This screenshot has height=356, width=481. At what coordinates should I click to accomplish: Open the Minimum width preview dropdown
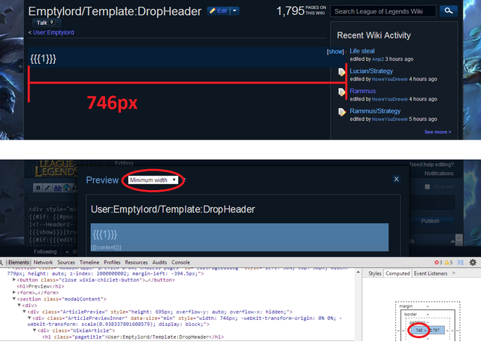point(153,180)
